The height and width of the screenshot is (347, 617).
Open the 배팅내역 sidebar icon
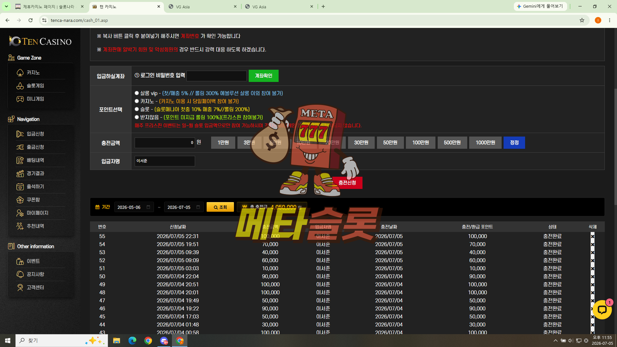click(20, 160)
